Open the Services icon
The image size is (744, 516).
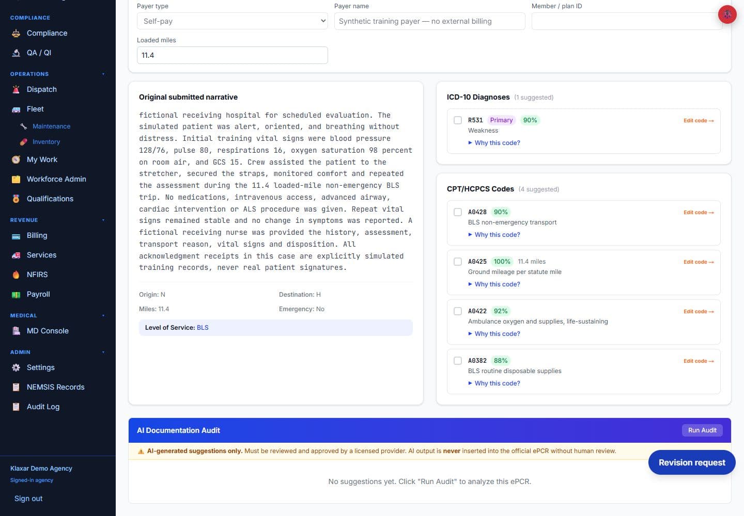[16, 255]
